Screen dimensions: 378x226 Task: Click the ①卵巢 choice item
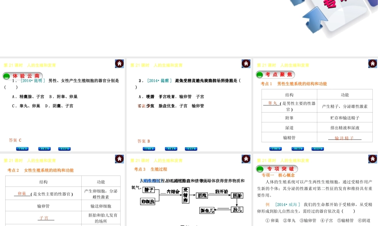[x=272, y=220]
